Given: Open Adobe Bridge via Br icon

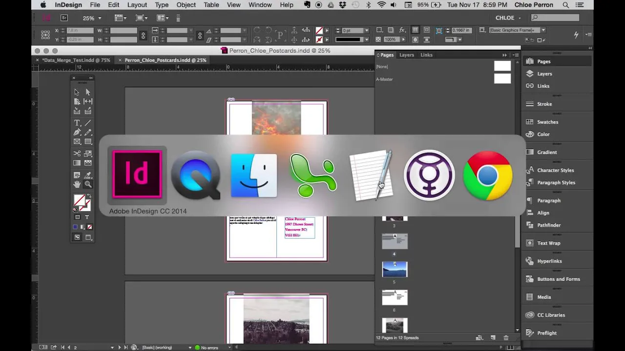Looking at the screenshot, I should [x=64, y=18].
